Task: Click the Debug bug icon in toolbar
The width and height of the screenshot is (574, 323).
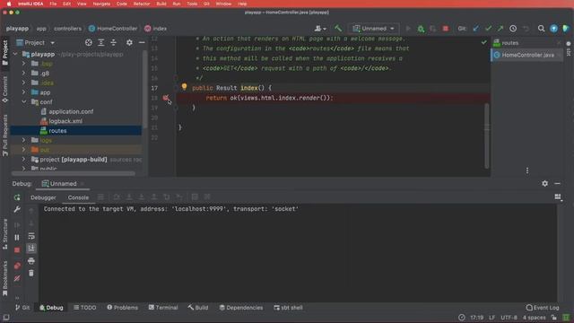Action: (x=421, y=29)
